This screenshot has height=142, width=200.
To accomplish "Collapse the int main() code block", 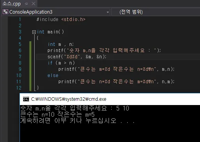I will 34,32.
